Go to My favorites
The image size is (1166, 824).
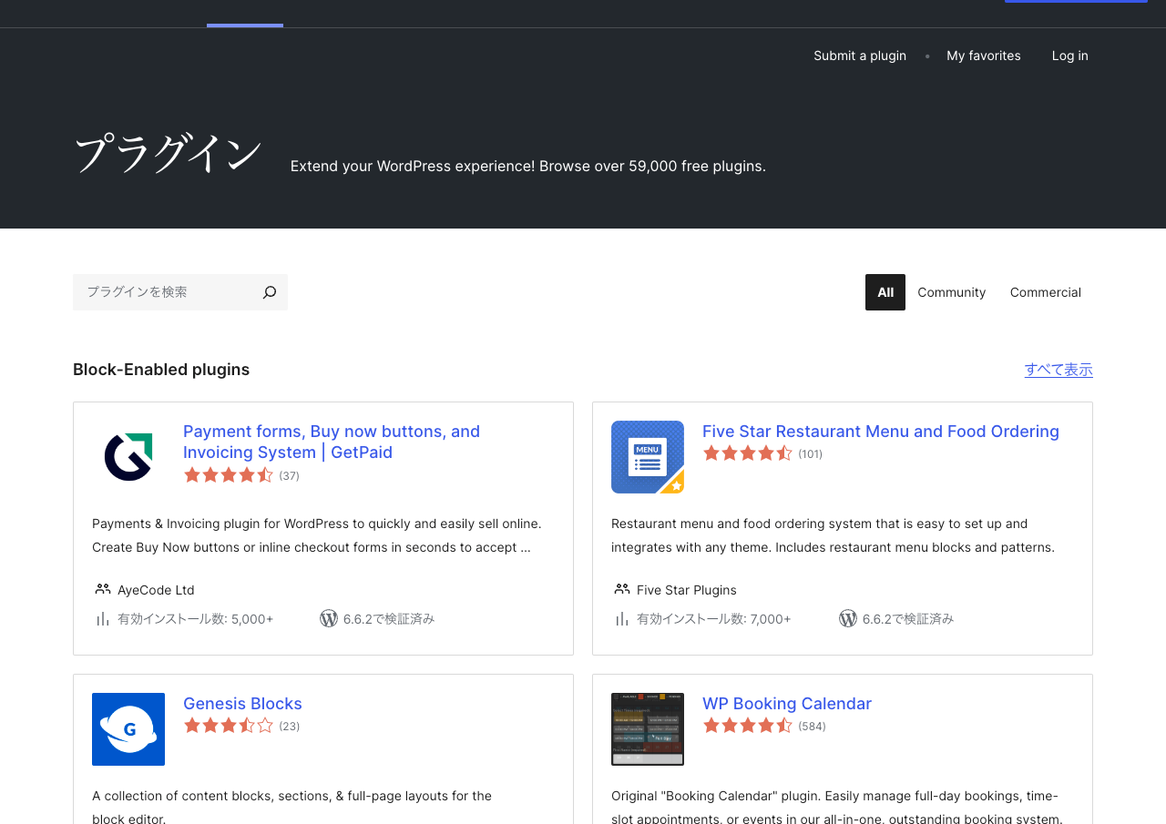tap(984, 56)
